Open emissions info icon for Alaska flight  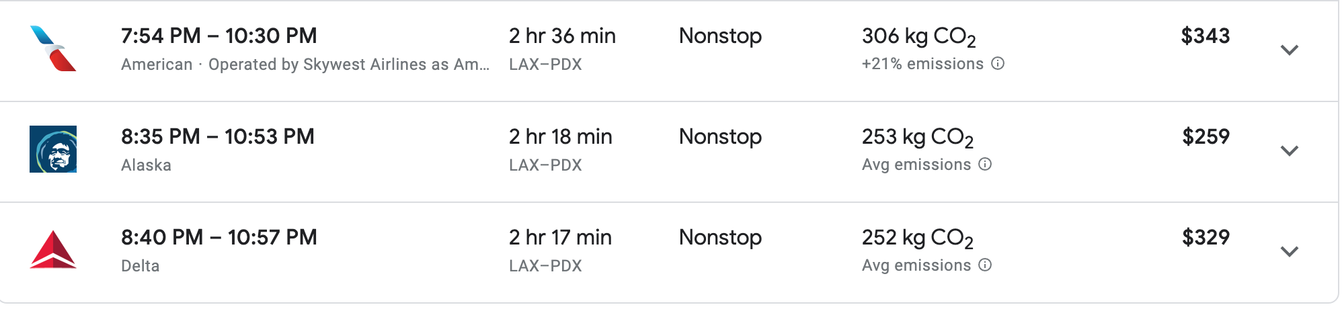click(x=985, y=165)
